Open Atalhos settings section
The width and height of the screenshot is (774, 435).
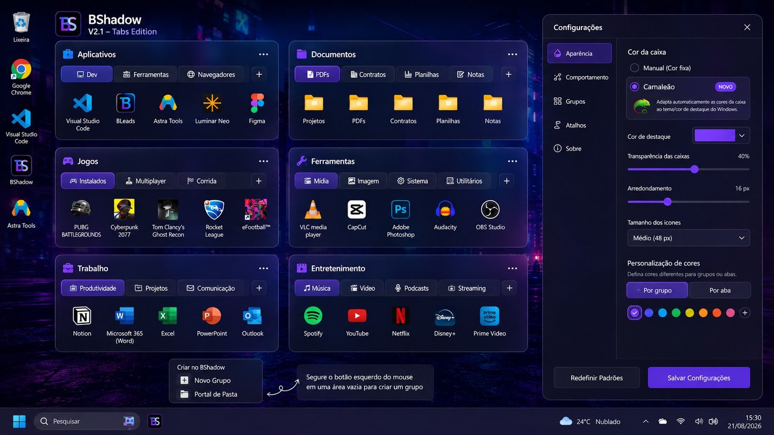(x=570, y=125)
